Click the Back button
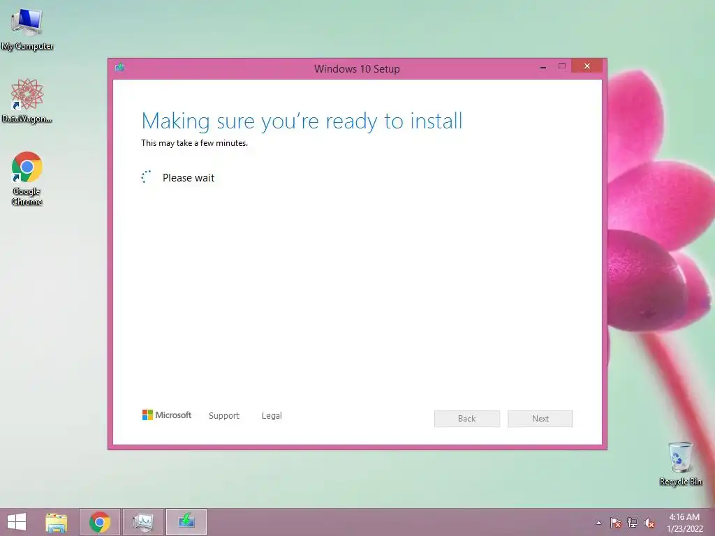 point(467,419)
